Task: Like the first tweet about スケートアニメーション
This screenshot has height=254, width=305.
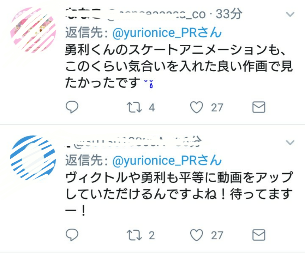Action: [x=197, y=107]
